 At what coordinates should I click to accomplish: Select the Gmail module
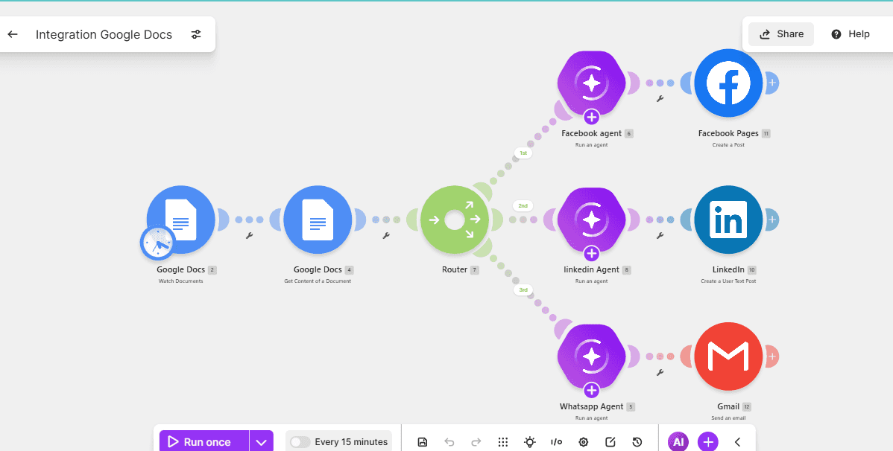click(x=728, y=356)
